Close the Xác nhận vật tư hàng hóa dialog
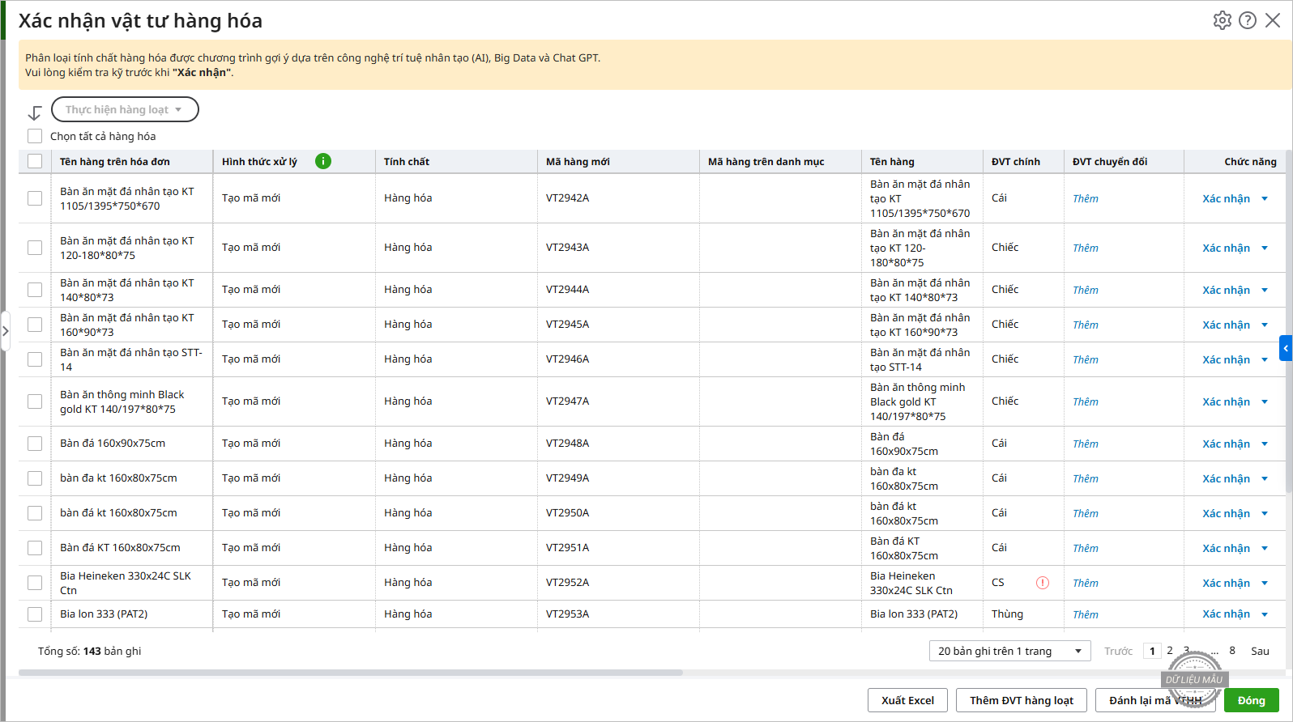The image size is (1293, 722). 1273,20
